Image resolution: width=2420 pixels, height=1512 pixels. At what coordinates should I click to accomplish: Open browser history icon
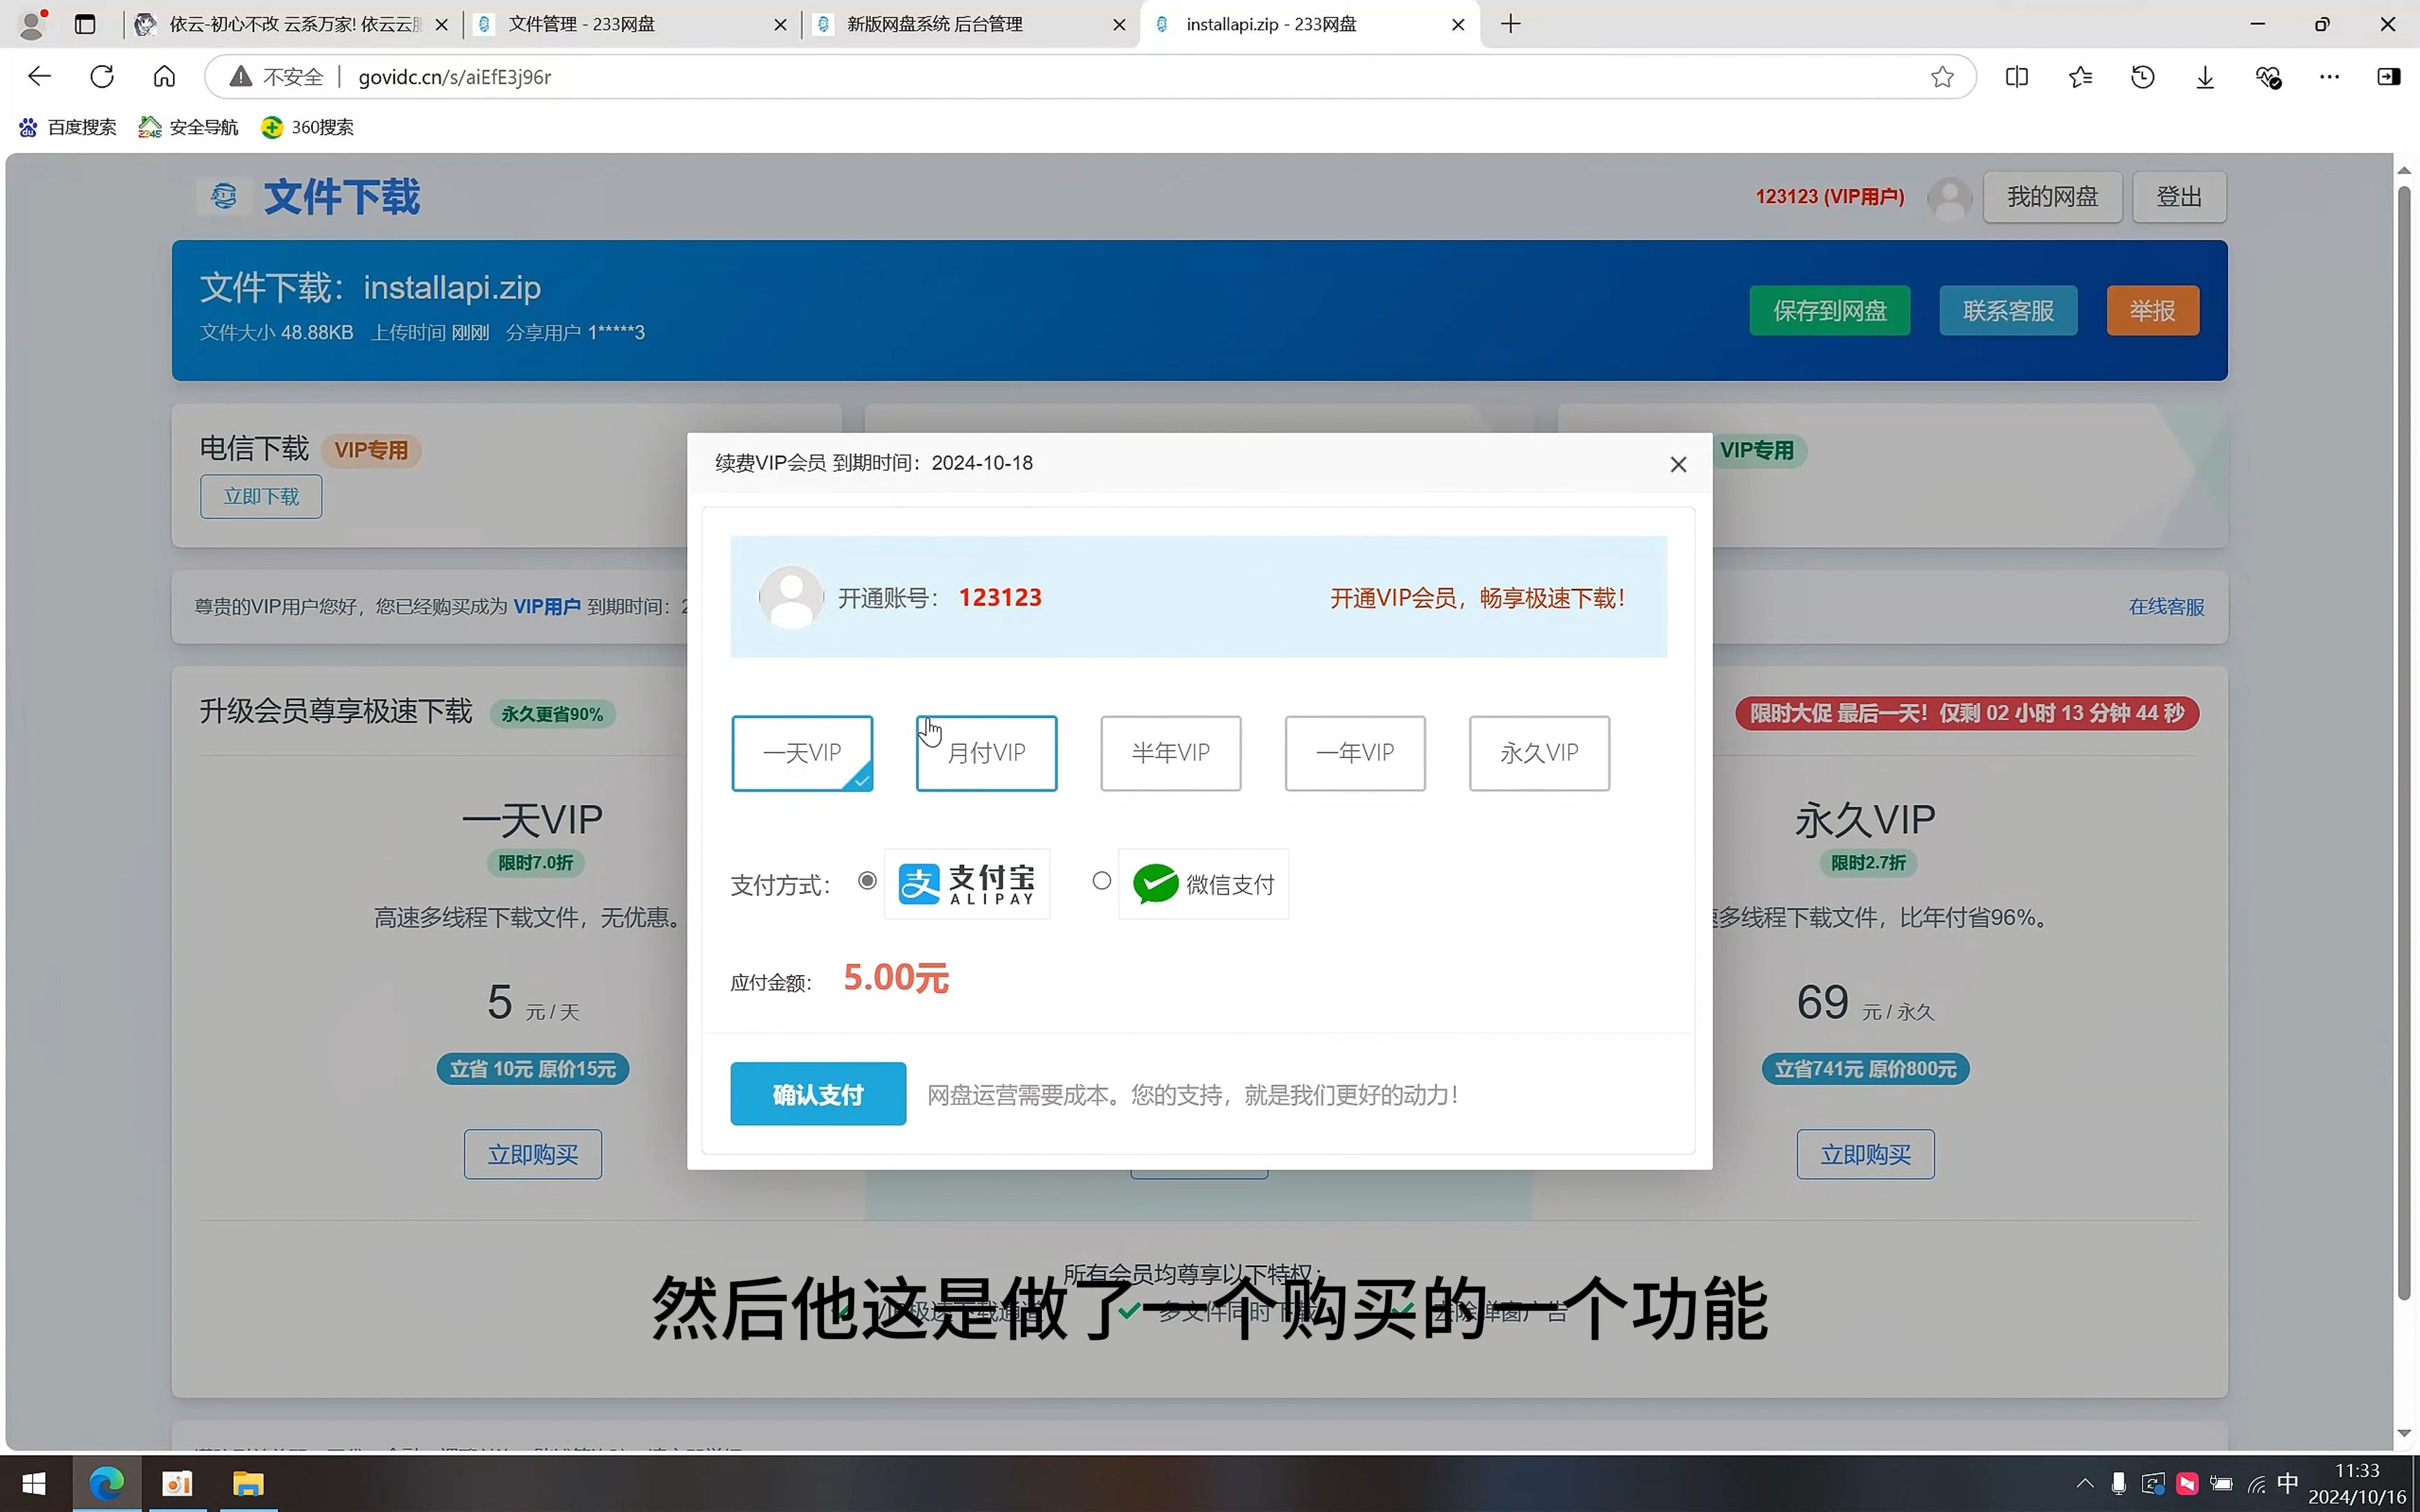(2142, 77)
